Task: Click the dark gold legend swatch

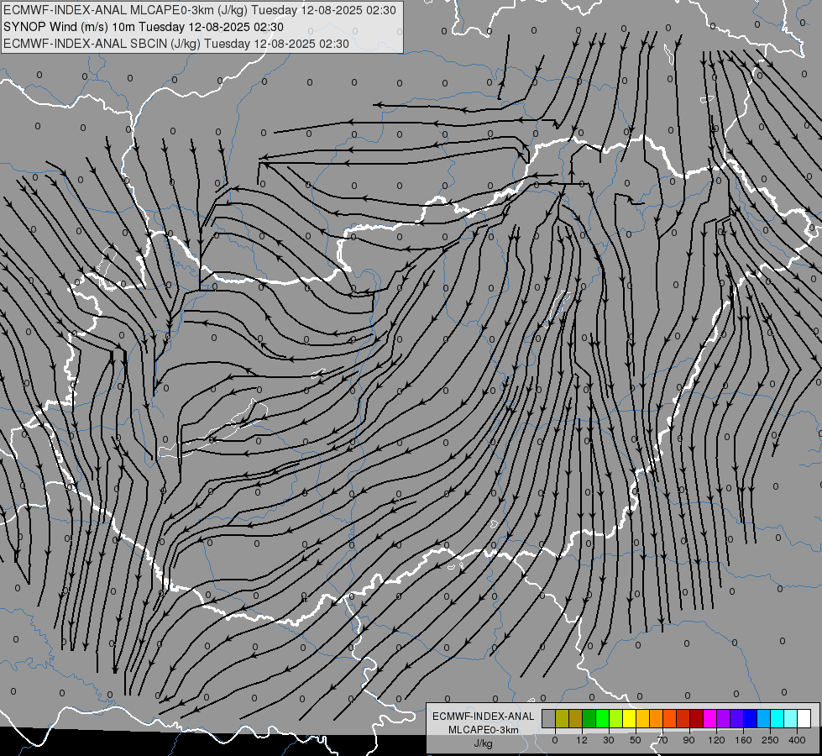Action: (576, 718)
